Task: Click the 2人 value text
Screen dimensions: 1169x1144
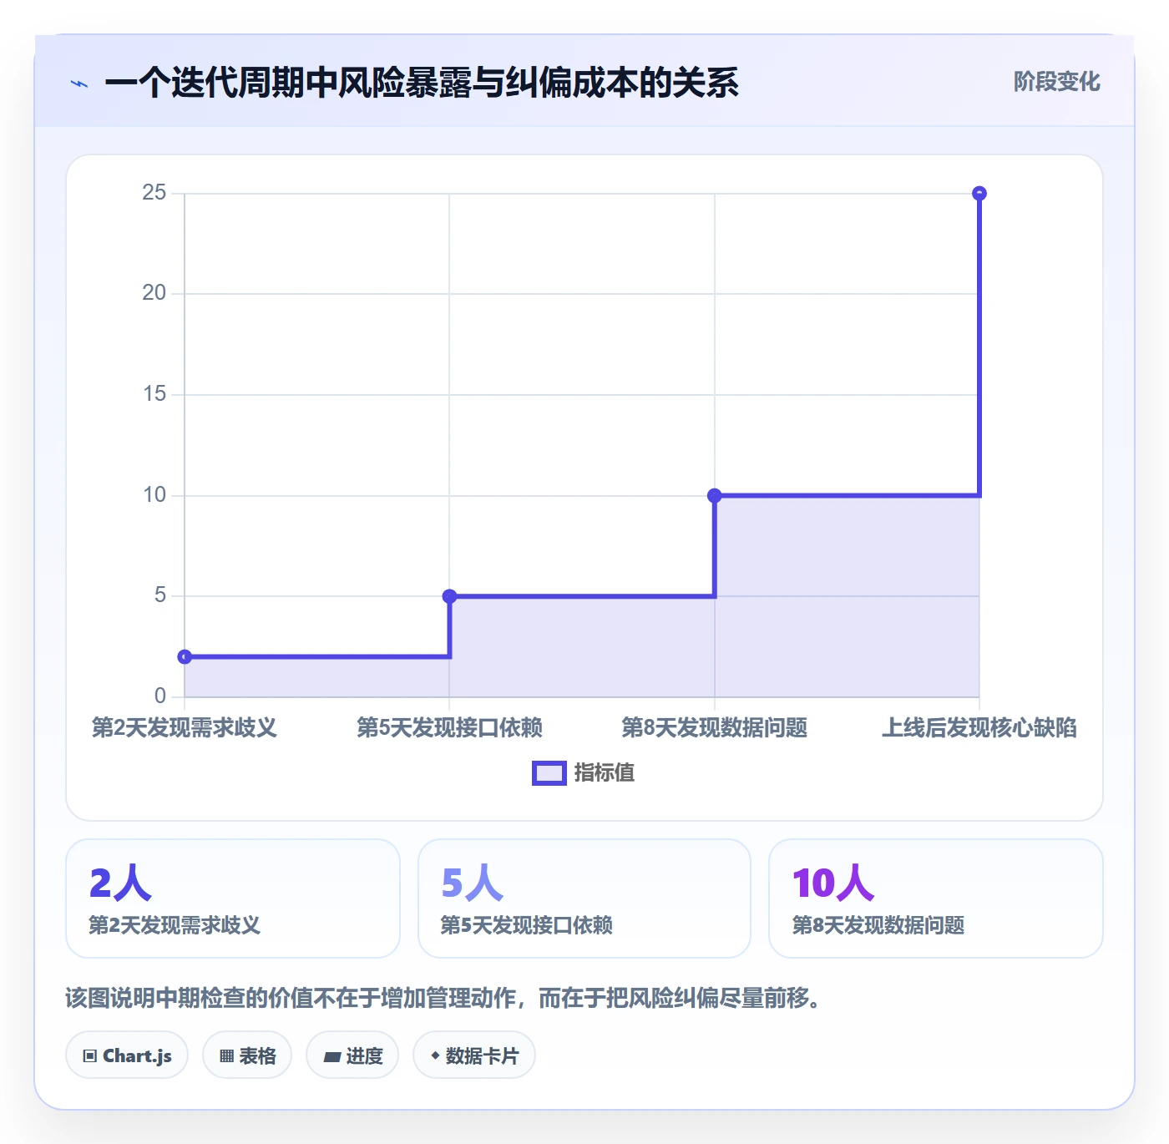Action: (120, 883)
